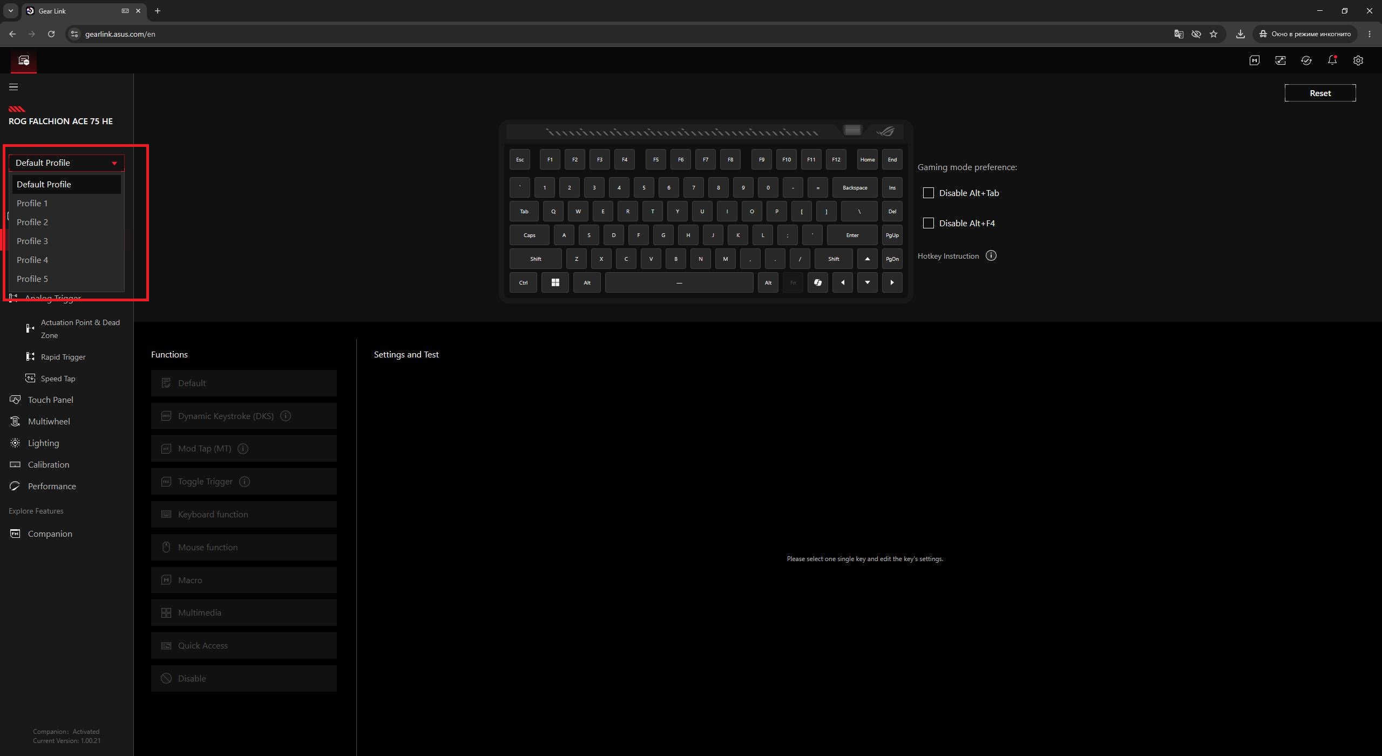View site information icon in address bar
1382x756 pixels.
(x=74, y=34)
